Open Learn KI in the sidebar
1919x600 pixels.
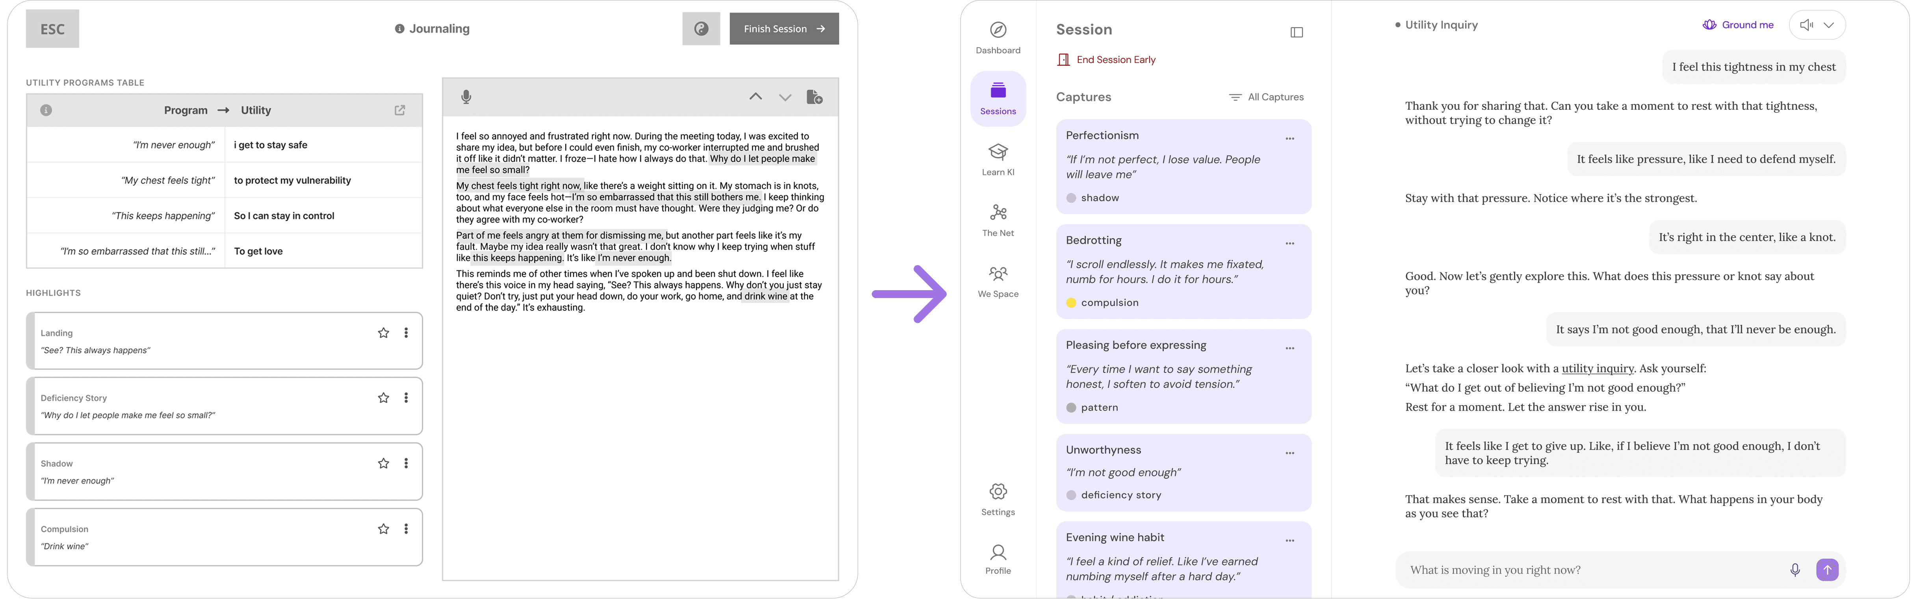pos(998,160)
